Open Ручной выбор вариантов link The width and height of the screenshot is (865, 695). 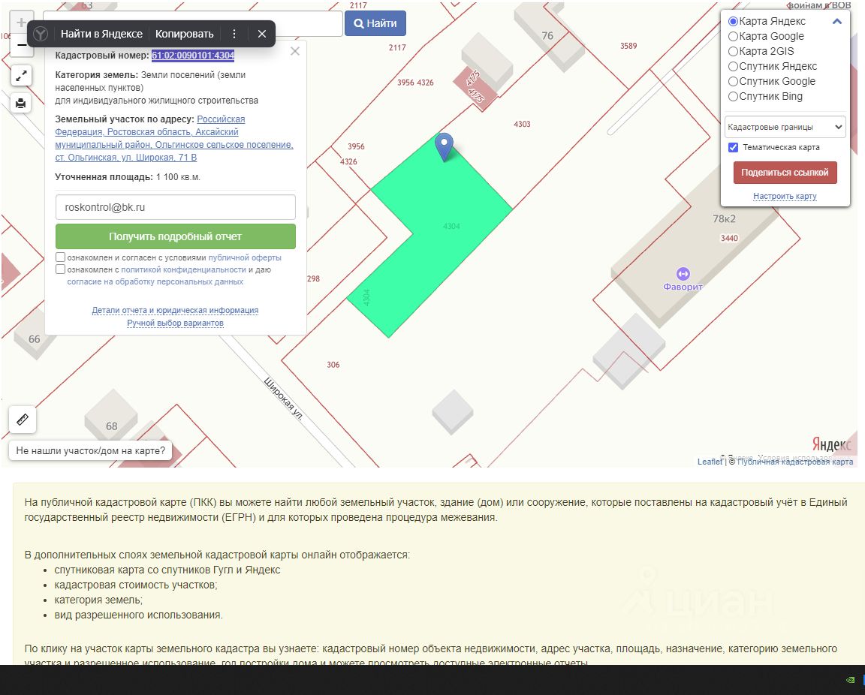(175, 323)
